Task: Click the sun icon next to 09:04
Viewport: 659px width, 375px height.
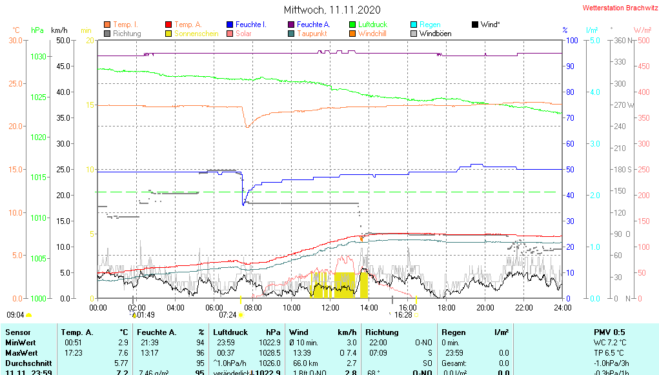Action: 29,315
